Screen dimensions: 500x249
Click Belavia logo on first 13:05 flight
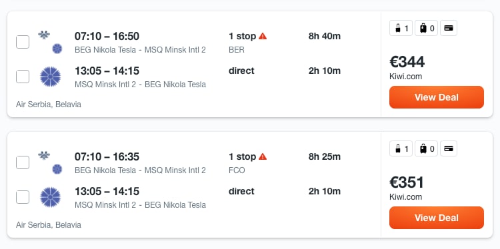click(51, 77)
